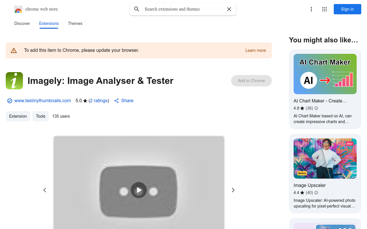Open the 2 ratings link
Image resolution: width=367 pixels, height=229 pixels.
[x=99, y=101]
